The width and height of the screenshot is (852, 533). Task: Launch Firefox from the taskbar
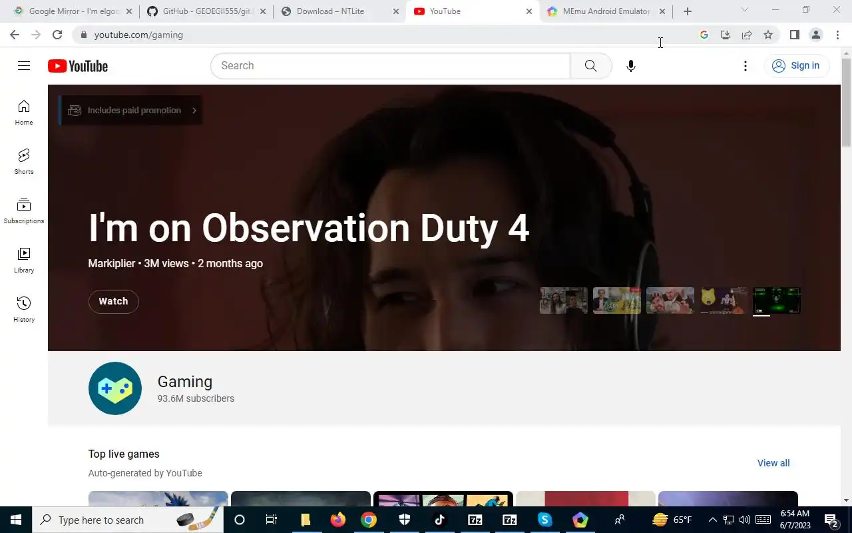(x=338, y=520)
